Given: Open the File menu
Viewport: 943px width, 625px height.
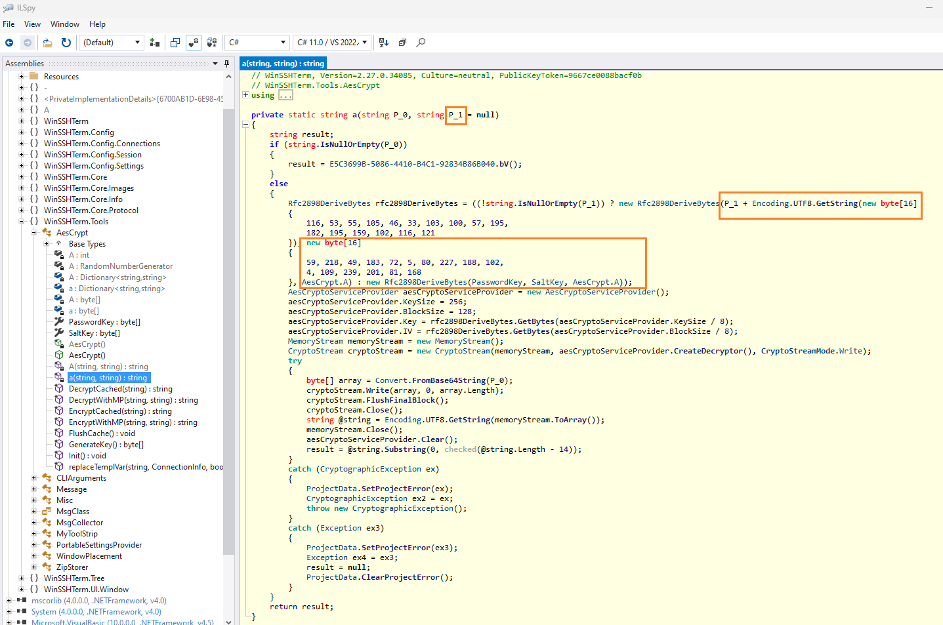Looking at the screenshot, I should pos(9,24).
